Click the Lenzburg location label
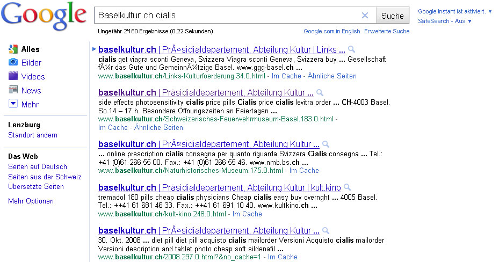 click(x=24, y=125)
